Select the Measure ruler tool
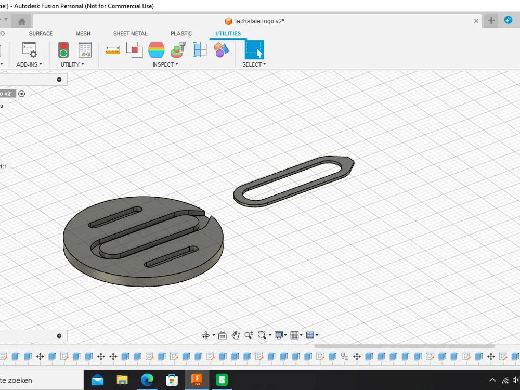This screenshot has height=390, width=520. [x=112, y=50]
